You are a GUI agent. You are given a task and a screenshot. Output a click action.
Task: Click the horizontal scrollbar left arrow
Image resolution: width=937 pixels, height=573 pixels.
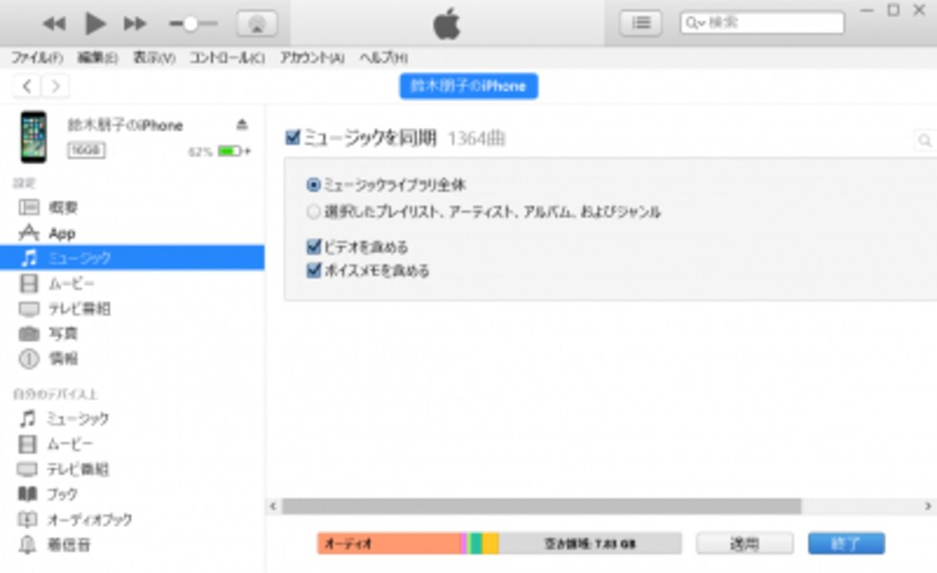click(x=273, y=506)
